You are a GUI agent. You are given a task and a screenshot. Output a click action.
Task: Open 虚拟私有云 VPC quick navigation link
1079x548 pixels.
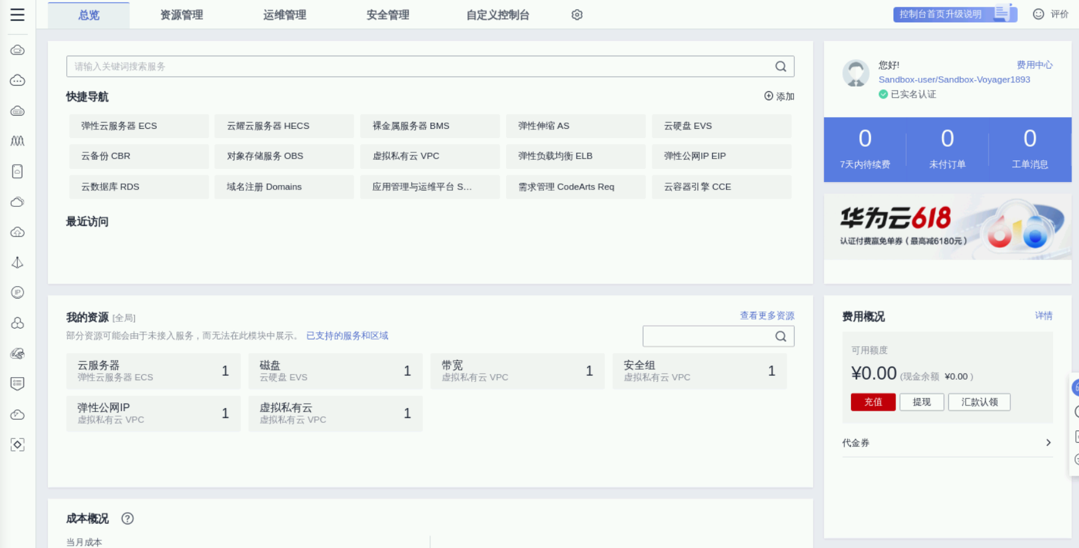430,156
